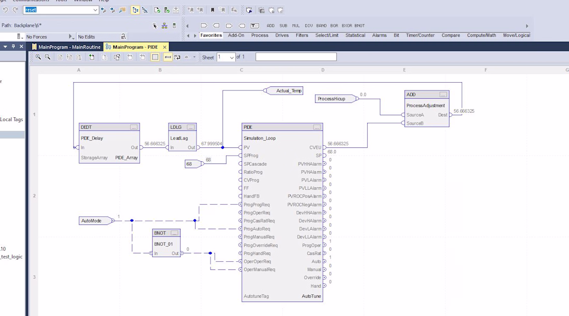The image size is (569, 316).
Task: Click the ADD instruction button in toolbar
Action: tap(271, 26)
